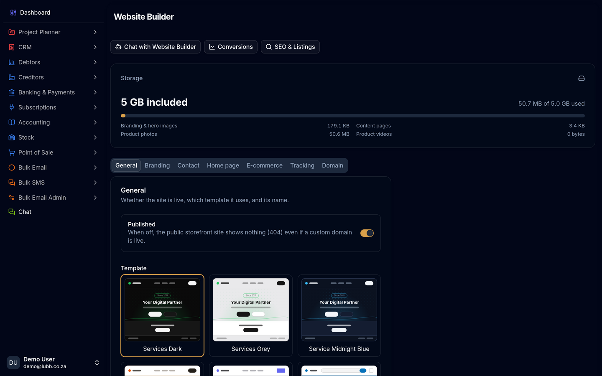Click the '50.7 MB of 5.0 GB used' text
Viewport: 602px width, 376px height.
coord(551,104)
